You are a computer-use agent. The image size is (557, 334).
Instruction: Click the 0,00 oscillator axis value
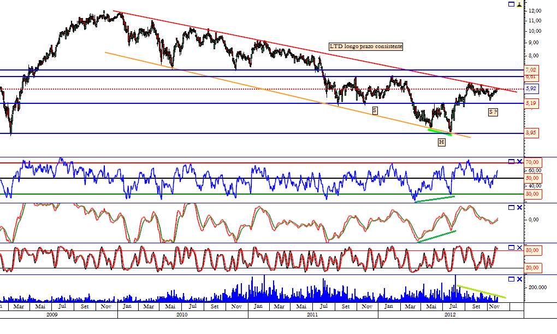tap(534, 220)
